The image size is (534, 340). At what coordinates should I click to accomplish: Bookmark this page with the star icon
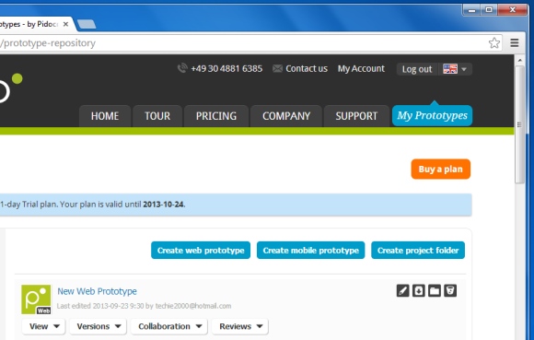(x=494, y=43)
